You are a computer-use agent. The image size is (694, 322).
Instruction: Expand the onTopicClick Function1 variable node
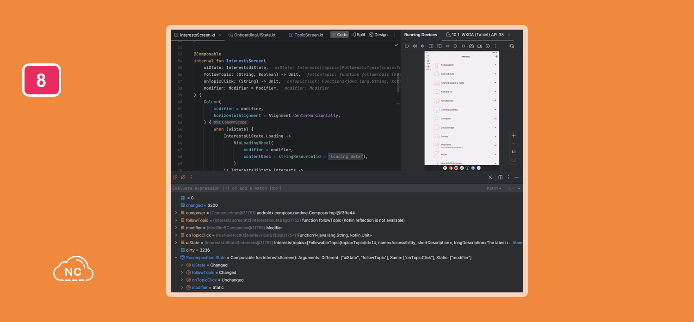pos(176,235)
